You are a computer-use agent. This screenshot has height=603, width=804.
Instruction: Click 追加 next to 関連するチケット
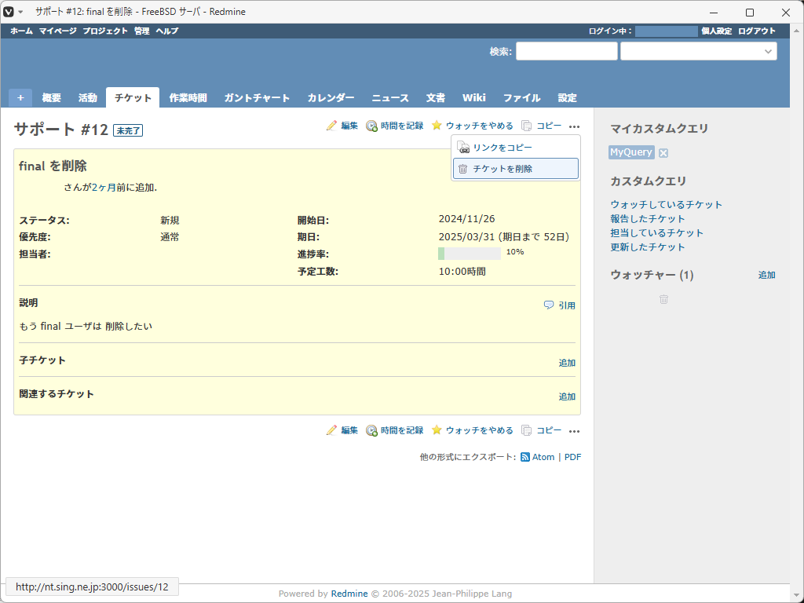coord(567,397)
